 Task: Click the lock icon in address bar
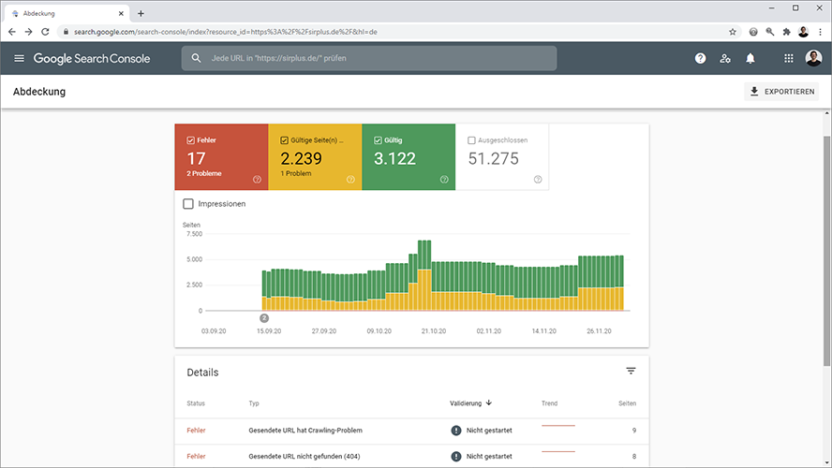coord(66,32)
